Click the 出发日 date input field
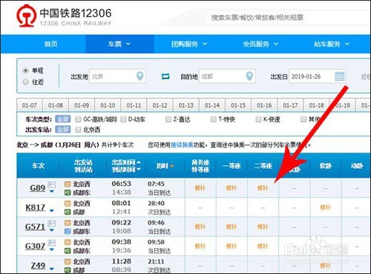 318,76
